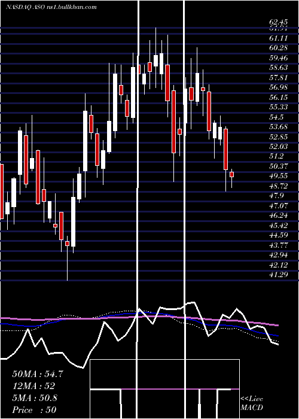The image size is (299, 419).
Task: Click the 43.77 price axis label
Action: coord(279,245)
